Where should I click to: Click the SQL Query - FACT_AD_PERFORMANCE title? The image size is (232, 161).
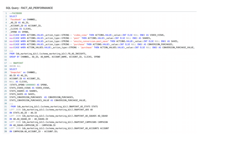29,8
